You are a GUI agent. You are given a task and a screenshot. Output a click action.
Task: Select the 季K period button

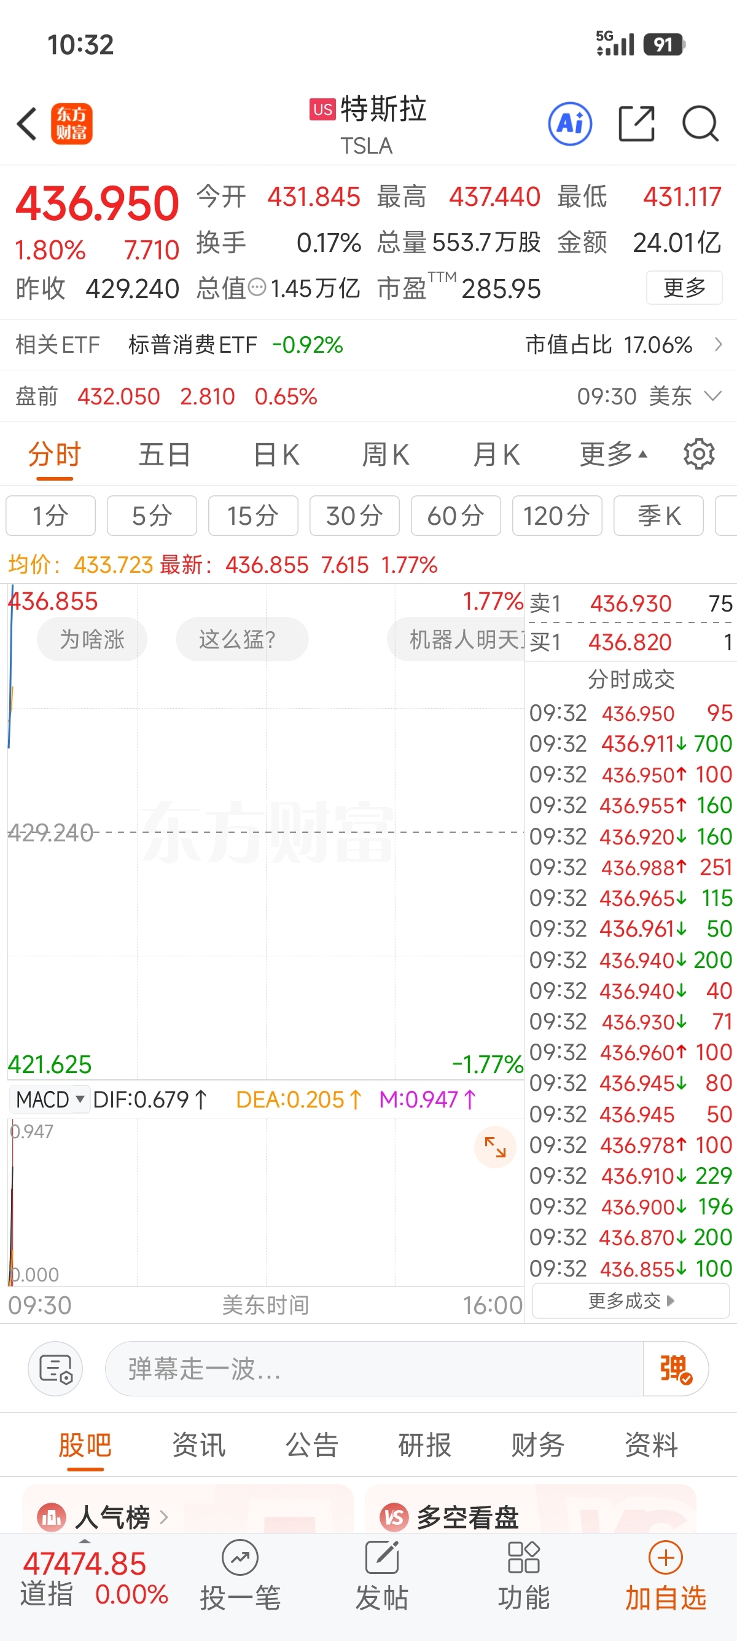[x=659, y=516]
